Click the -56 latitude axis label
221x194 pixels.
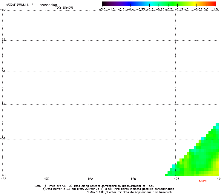[x=3, y=104]
